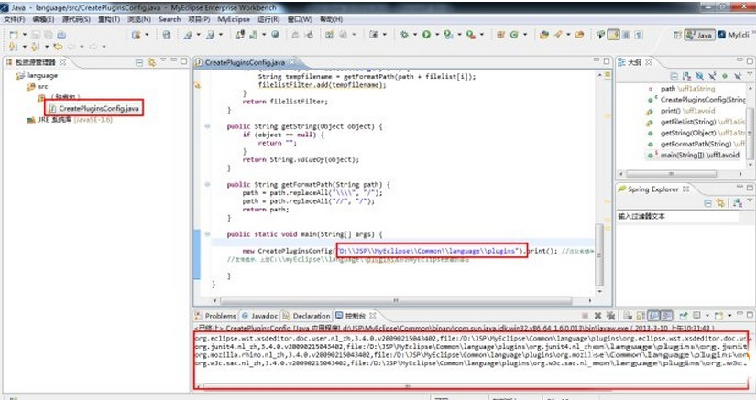Screen dimensions: 756x400
Task: Minimize the Spring Explorer view
Action: click(740, 187)
